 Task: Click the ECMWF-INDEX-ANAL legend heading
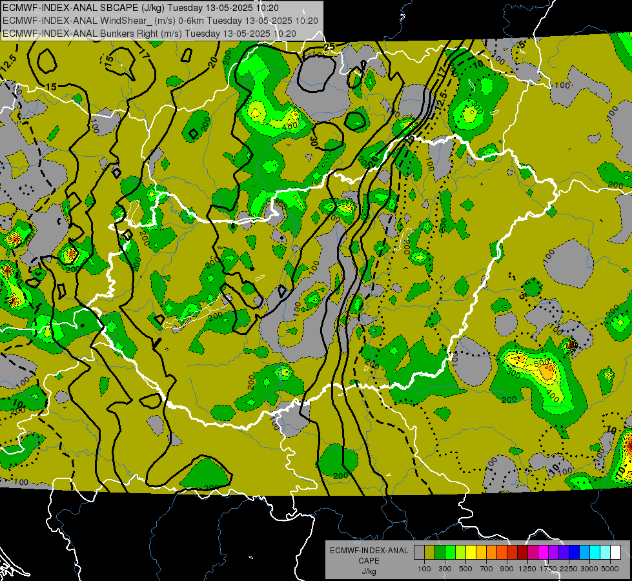[369, 551]
